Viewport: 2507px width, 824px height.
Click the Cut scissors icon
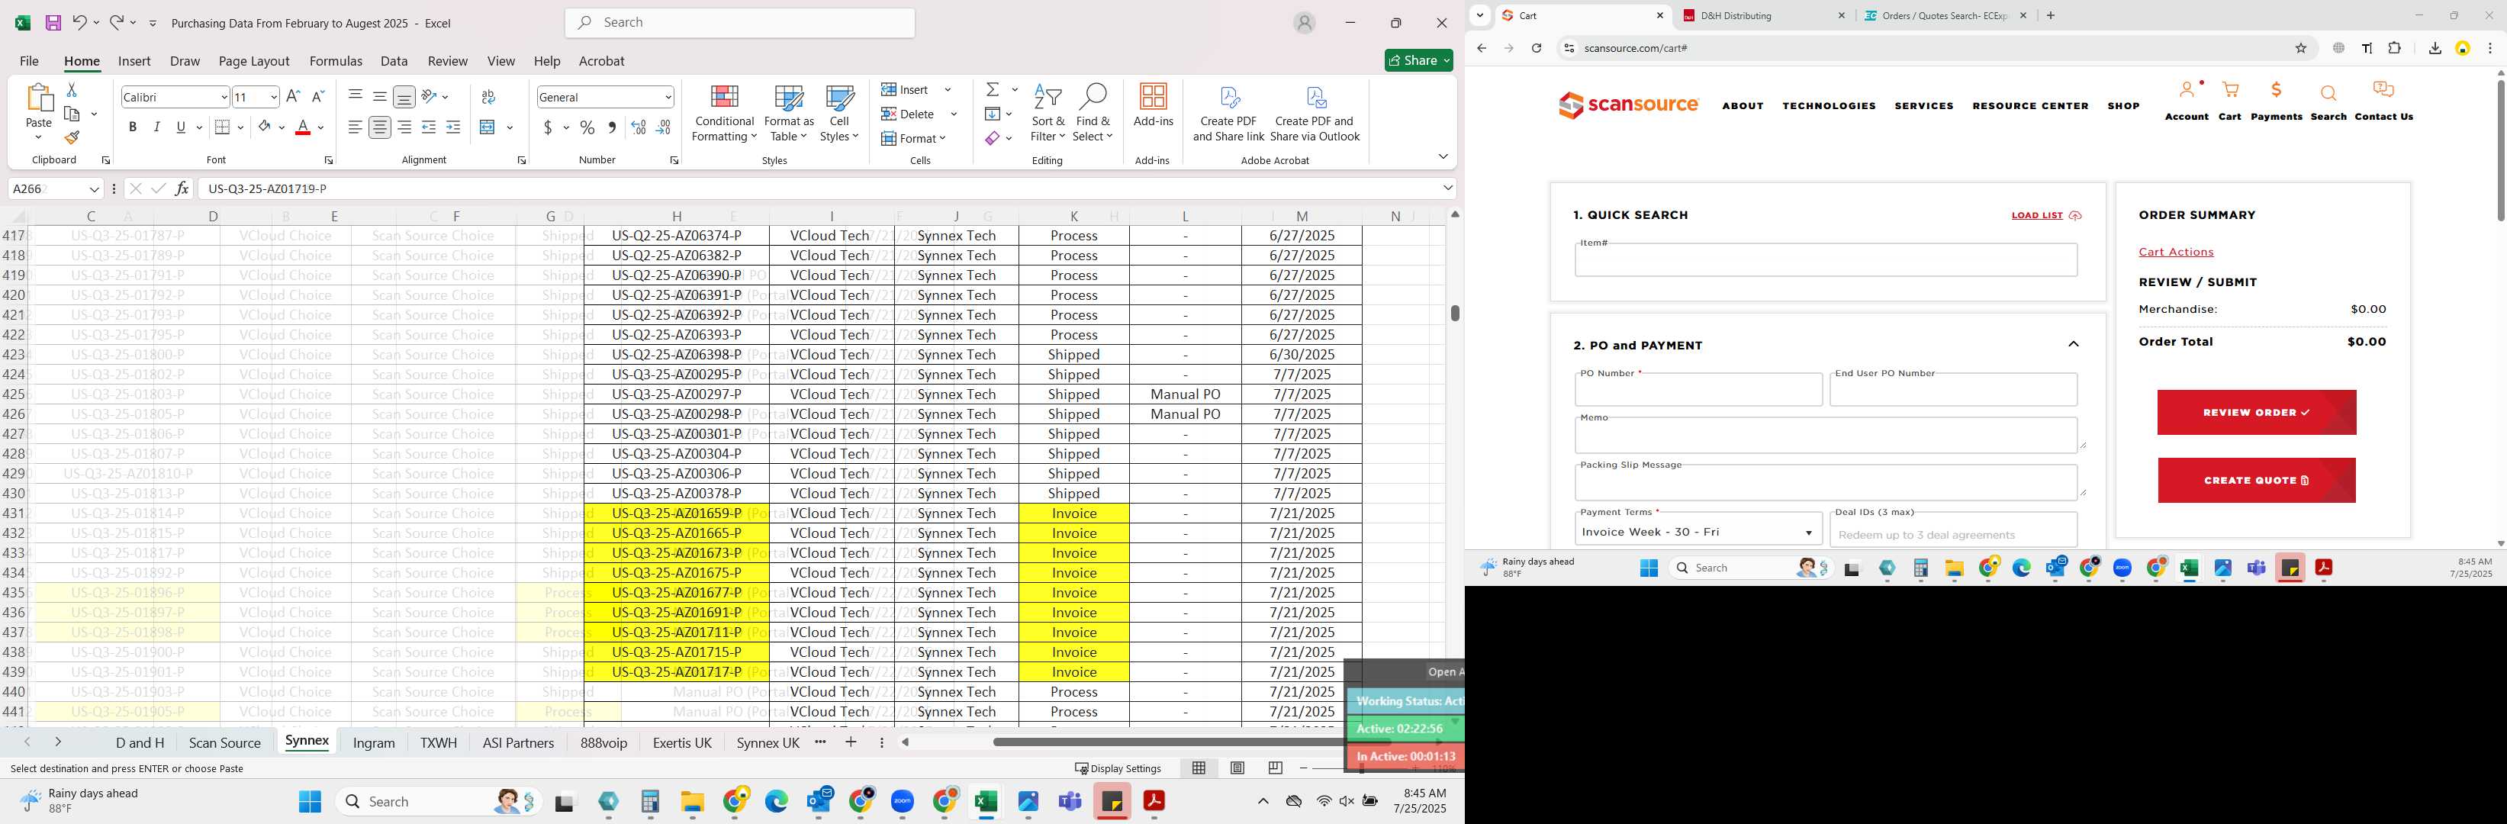(x=71, y=89)
